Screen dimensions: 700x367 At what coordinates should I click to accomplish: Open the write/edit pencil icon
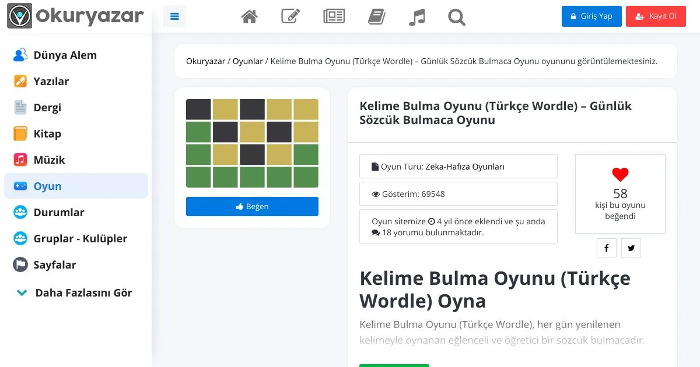coord(290,16)
